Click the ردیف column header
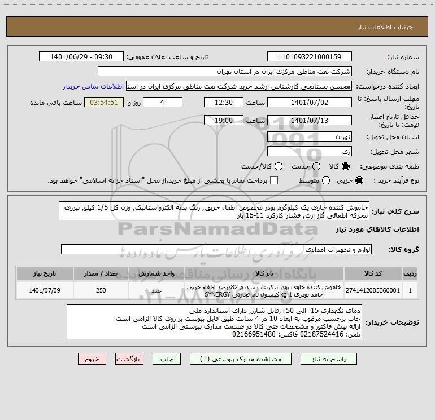The image size is (435, 420). pyautogui.click(x=410, y=274)
